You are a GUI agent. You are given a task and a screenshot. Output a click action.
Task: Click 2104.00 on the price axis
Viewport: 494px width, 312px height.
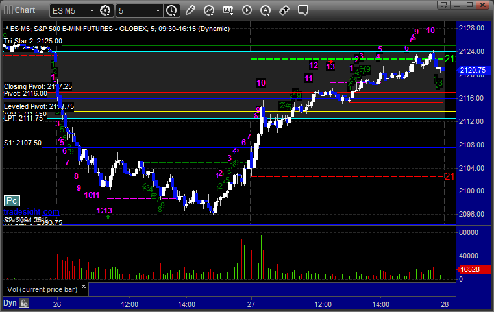[x=472, y=168]
